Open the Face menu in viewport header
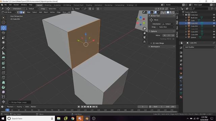 (64, 12)
